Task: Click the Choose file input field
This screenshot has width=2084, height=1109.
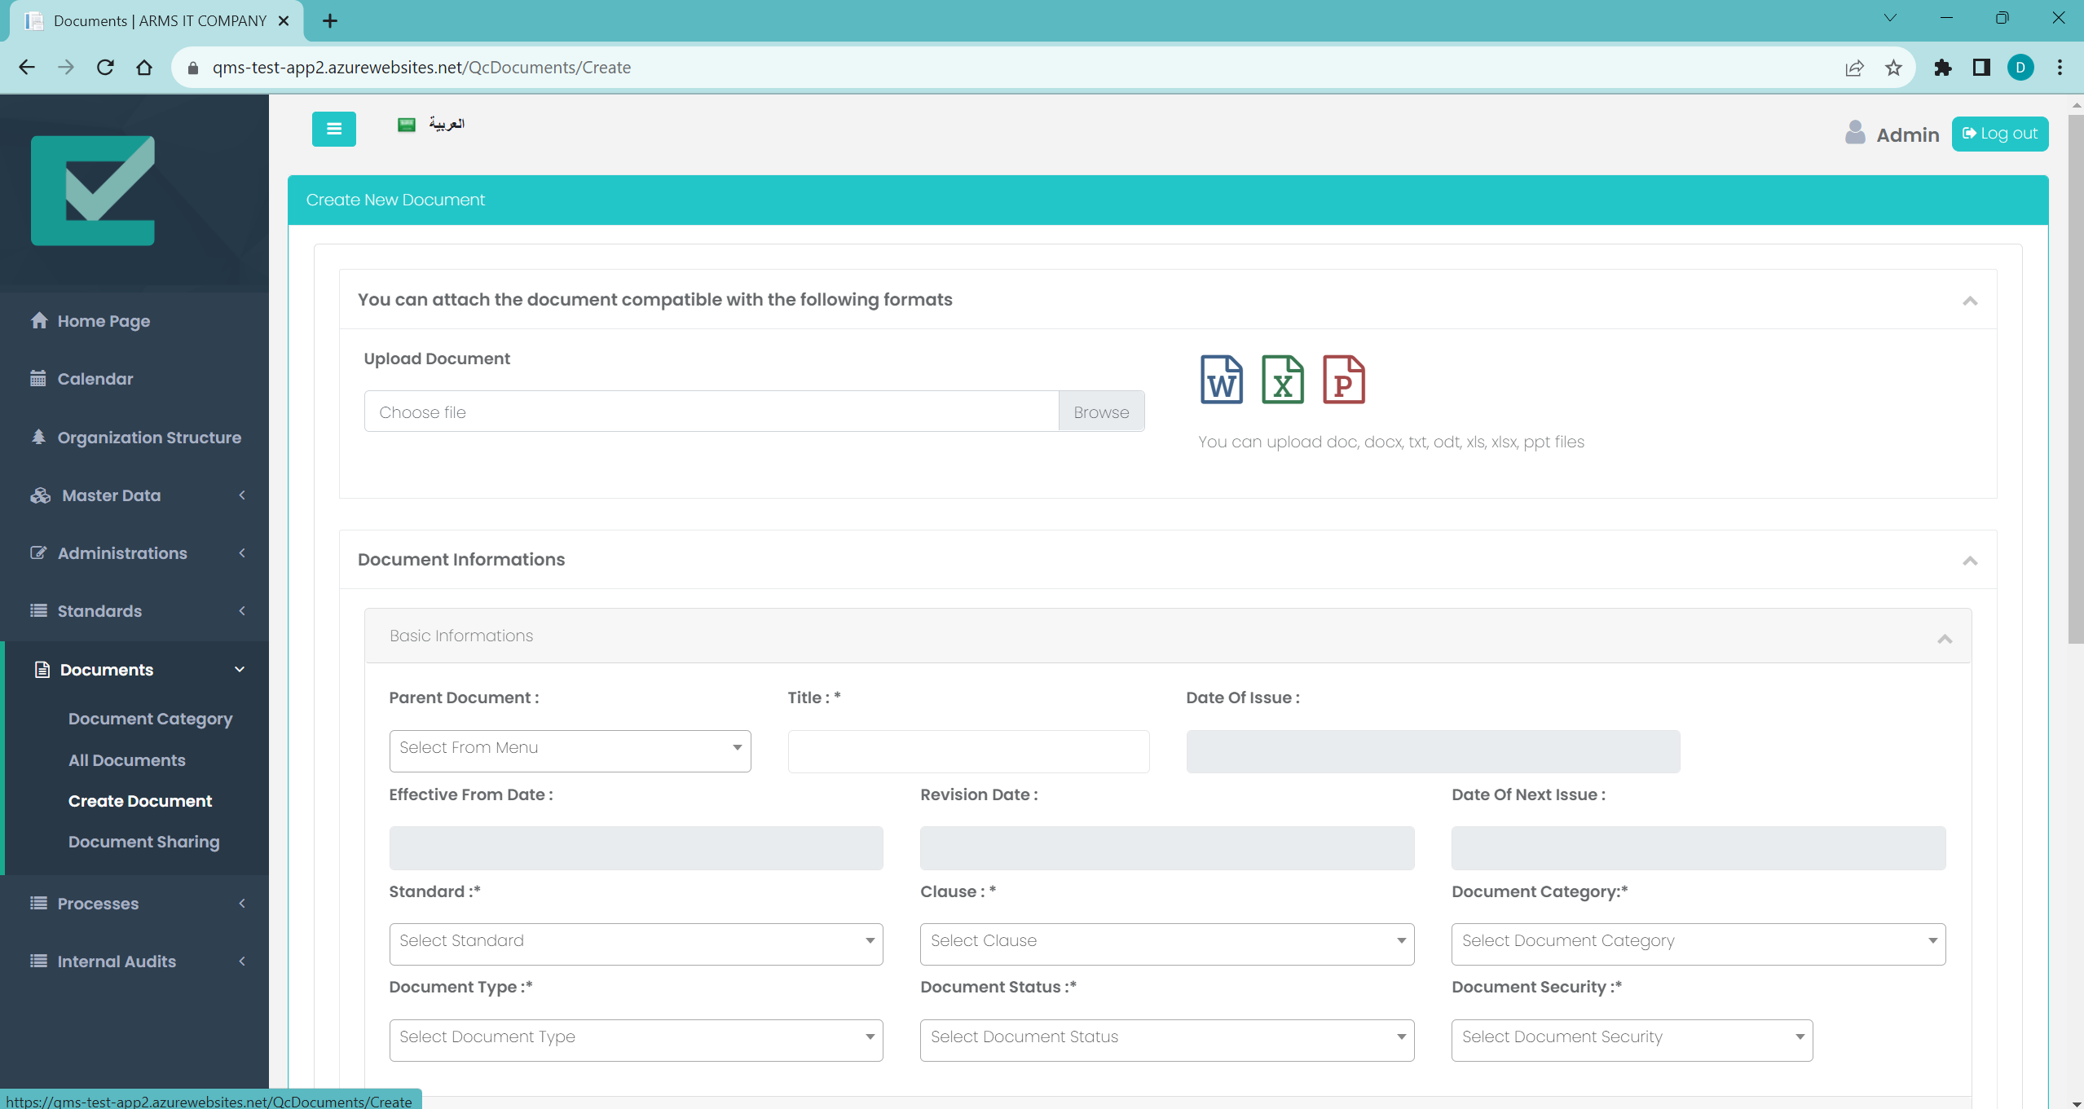Action: (712, 411)
